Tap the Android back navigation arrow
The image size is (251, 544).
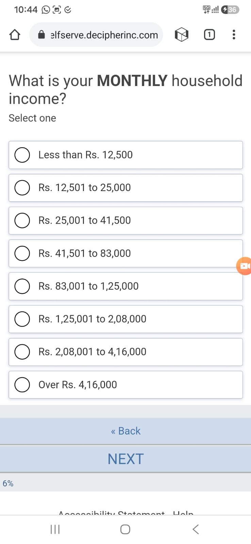(196, 529)
